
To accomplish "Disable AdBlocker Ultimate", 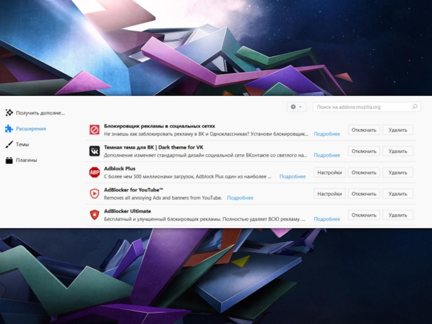I will point(364,215).
